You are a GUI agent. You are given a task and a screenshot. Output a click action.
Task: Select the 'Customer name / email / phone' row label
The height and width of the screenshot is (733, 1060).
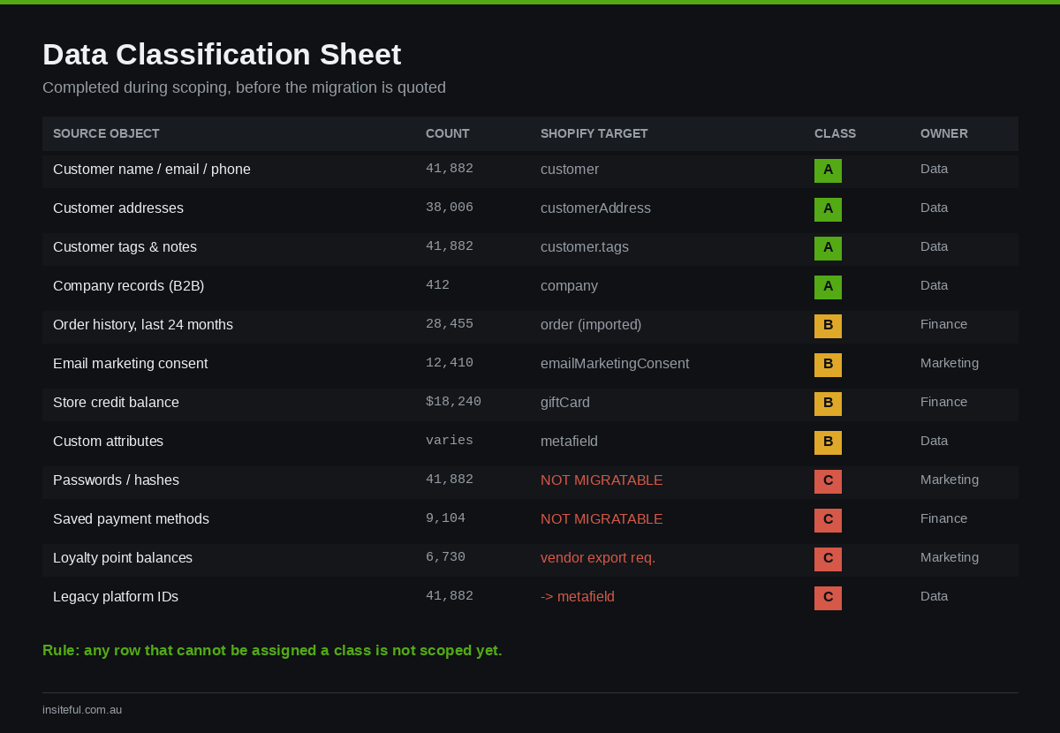152,169
